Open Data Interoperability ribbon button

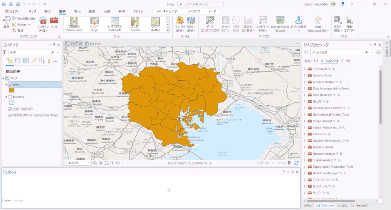[318, 24]
